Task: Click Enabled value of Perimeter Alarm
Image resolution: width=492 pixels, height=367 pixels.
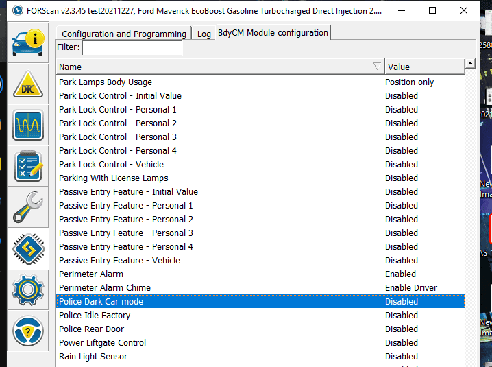Action: [x=400, y=274]
